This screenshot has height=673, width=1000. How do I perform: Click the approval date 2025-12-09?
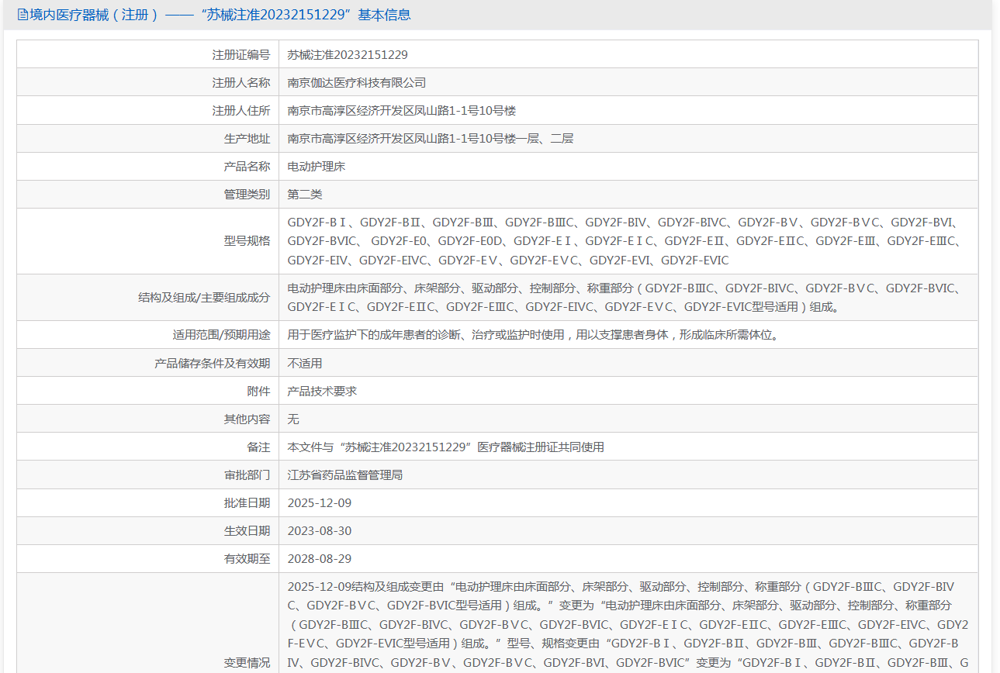320,503
